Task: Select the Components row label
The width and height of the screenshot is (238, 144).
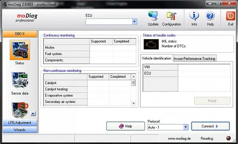Action: pyautogui.click(x=66, y=60)
